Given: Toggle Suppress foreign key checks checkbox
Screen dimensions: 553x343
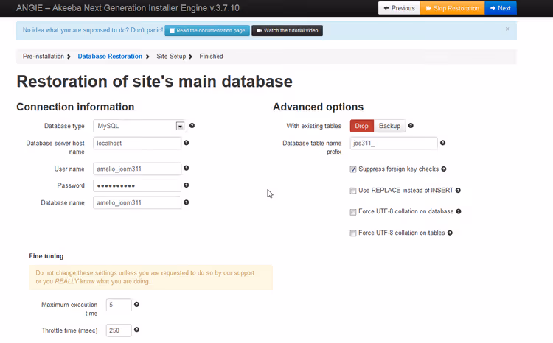Looking at the screenshot, I should point(353,169).
